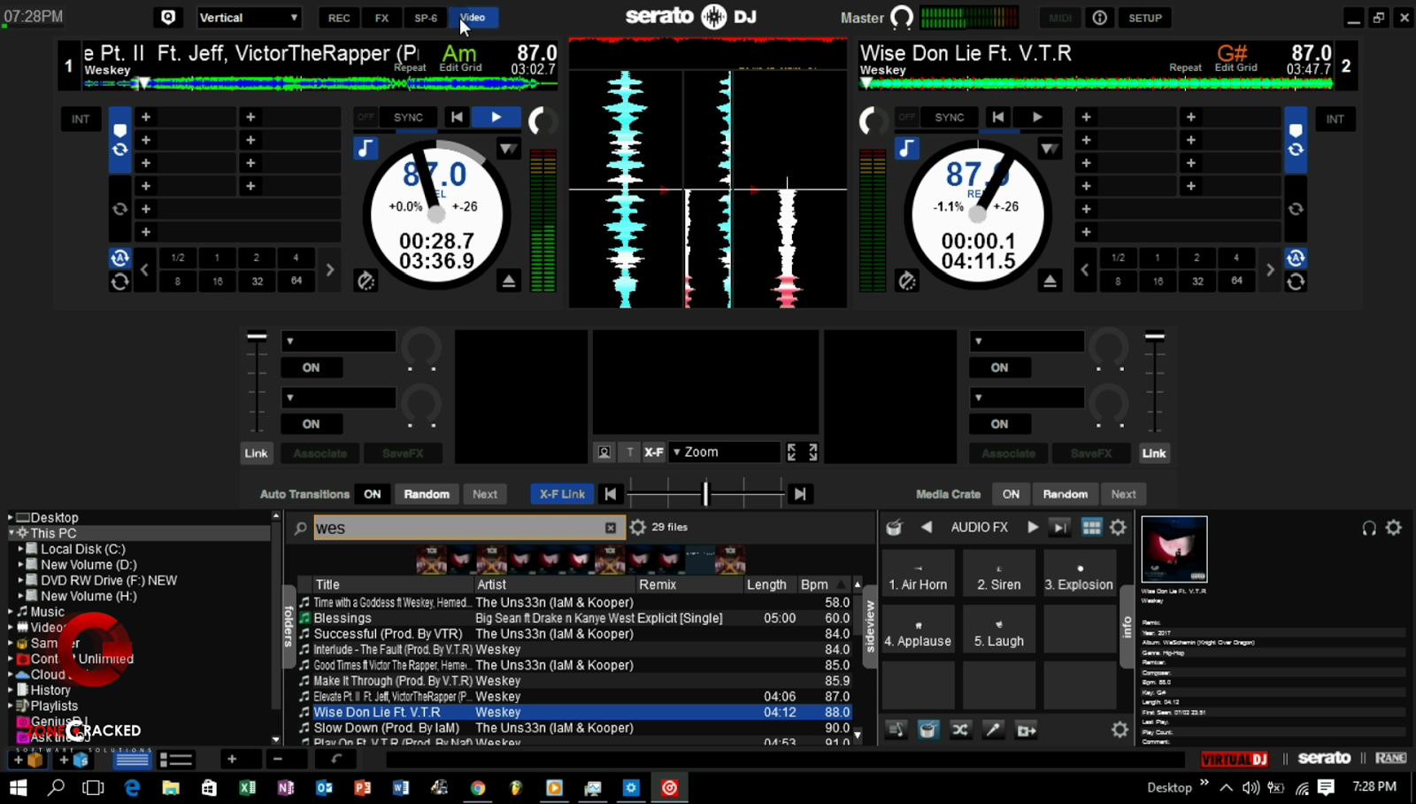The image size is (1416, 804).
Task: Open the Vertical layout dropdown
Action: (x=249, y=18)
